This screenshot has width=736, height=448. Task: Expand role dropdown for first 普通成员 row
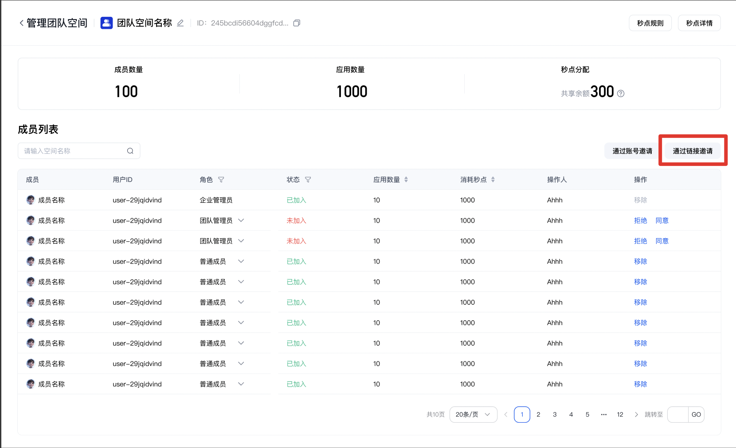[x=241, y=261]
